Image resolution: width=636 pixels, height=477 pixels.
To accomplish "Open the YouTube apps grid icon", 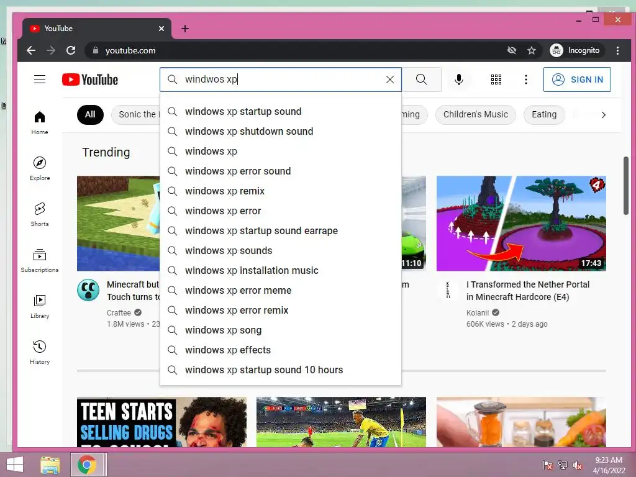I will pos(496,79).
